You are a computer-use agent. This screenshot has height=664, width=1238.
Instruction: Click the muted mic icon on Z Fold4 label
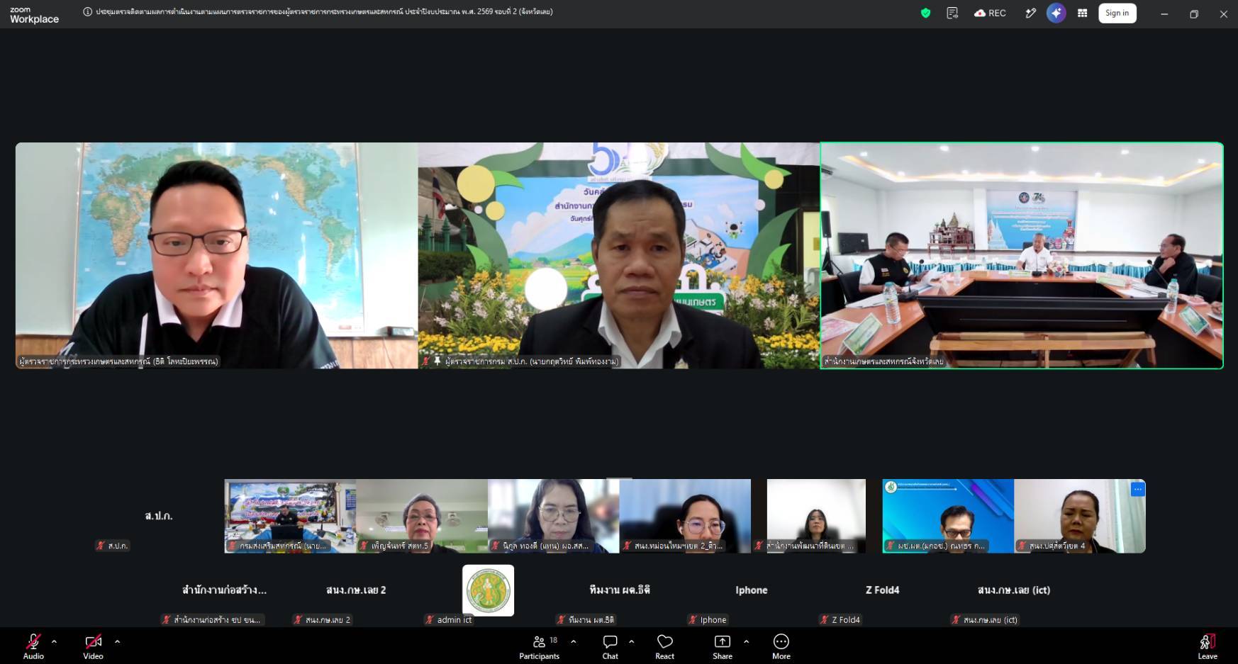tap(824, 619)
